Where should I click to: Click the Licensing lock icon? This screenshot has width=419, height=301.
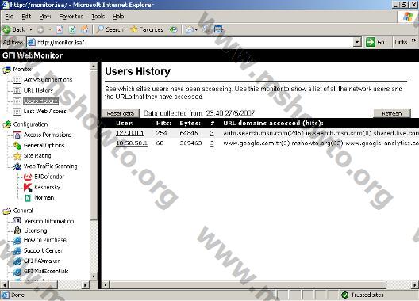(x=17, y=230)
